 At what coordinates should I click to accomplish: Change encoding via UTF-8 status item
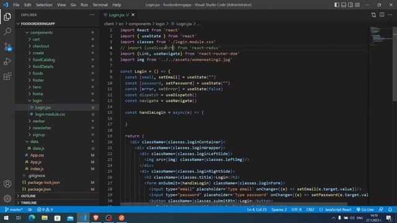297,209
